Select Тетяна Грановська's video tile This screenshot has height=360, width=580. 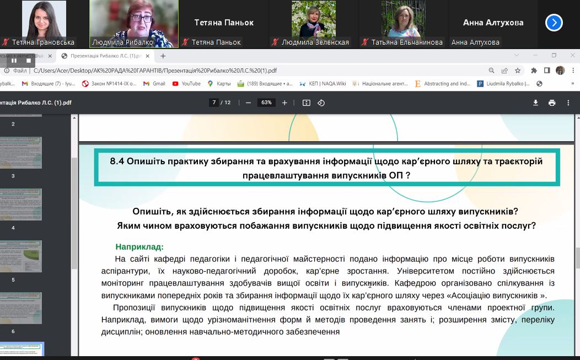click(45, 24)
